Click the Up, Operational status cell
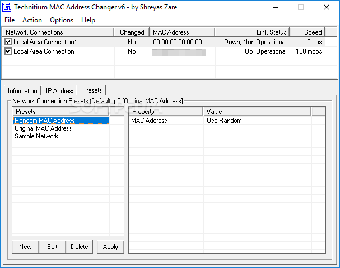Viewport: 340px width, 268px height. (x=266, y=51)
